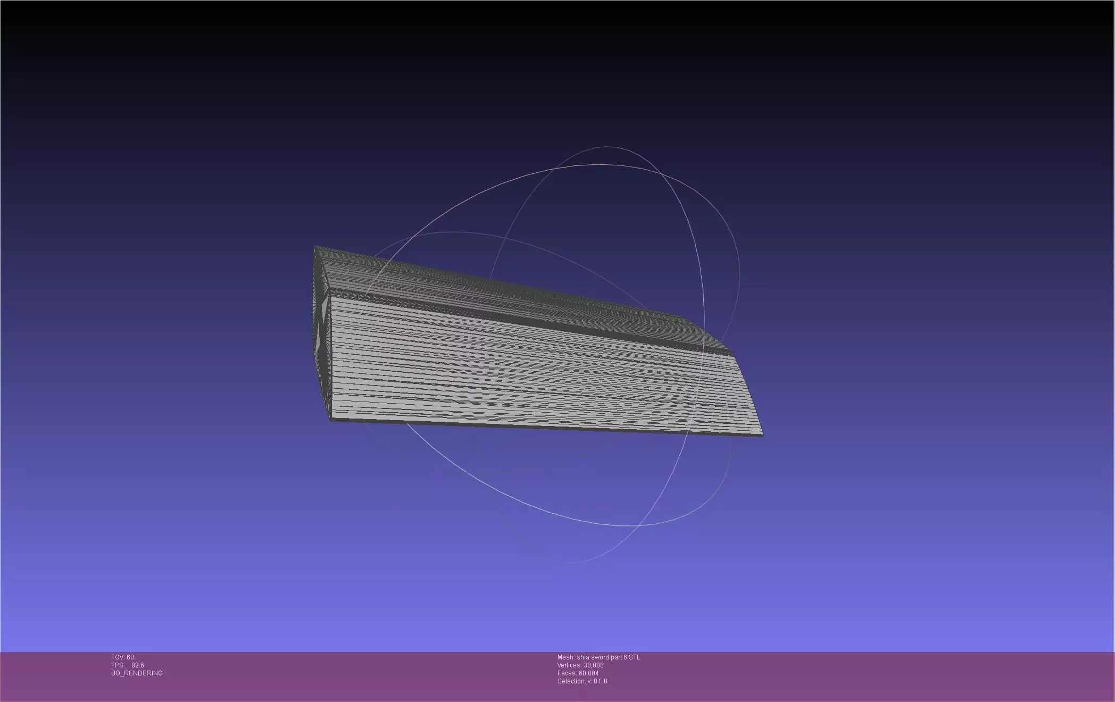Viewport: 1115px width, 702px height.
Task: Click the bottom-left corner of the mesh
Action: coord(331,420)
